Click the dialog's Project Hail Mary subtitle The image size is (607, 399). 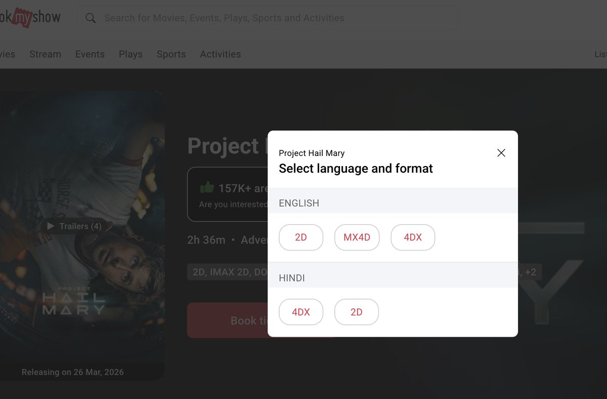tap(312, 153)
